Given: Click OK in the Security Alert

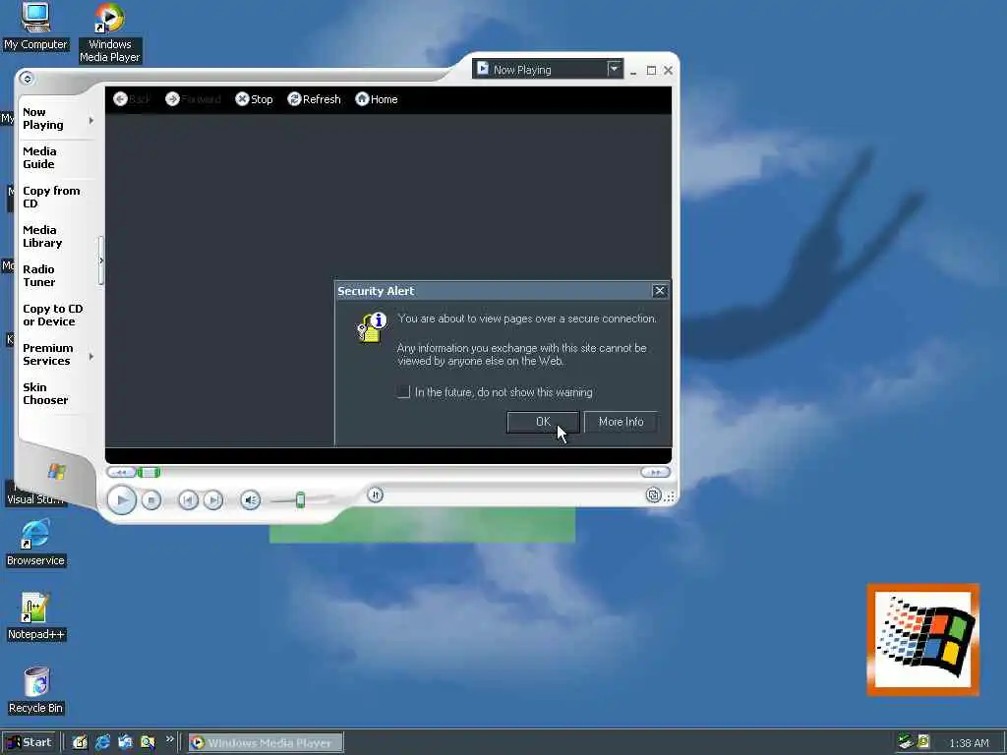Looking at the screenshot, I should [x=543, y=422].
